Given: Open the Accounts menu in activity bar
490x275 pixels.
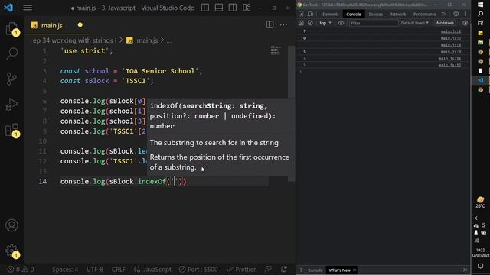Looking at the screenshot, I should [12, 225].
